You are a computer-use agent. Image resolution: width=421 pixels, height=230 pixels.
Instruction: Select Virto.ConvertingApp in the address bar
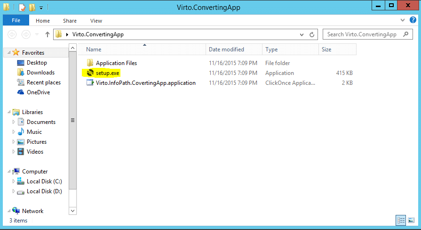coord(98,34)
